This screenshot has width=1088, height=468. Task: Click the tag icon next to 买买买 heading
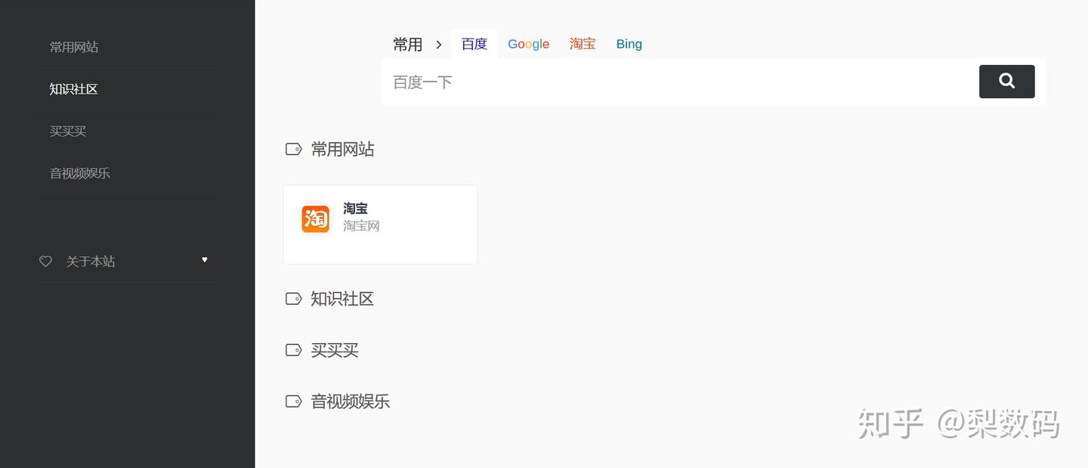294,350
